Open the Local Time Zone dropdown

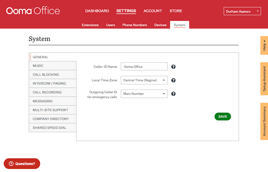(x=144, y=80)
